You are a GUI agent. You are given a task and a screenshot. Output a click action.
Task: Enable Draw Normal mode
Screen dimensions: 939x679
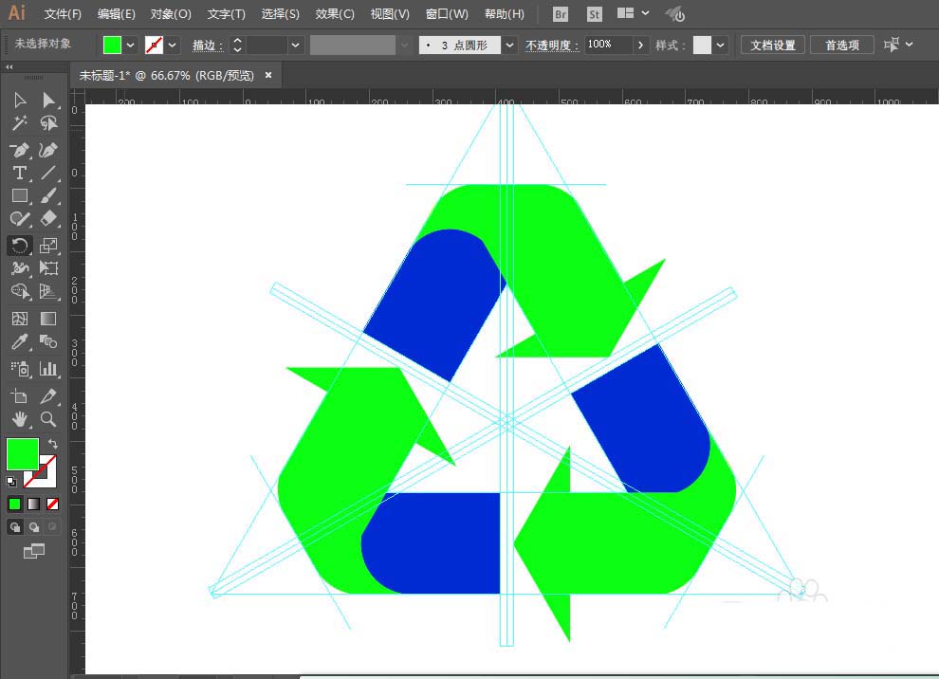(15, 527)
